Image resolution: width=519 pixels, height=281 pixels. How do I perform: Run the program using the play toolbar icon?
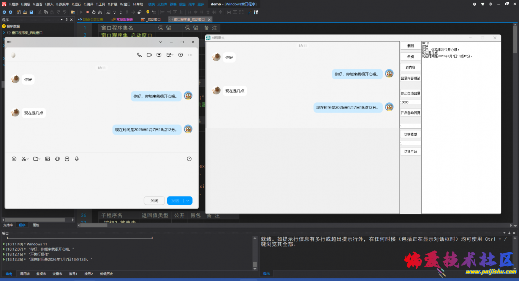pyautogui.click(x=81, y=13)
